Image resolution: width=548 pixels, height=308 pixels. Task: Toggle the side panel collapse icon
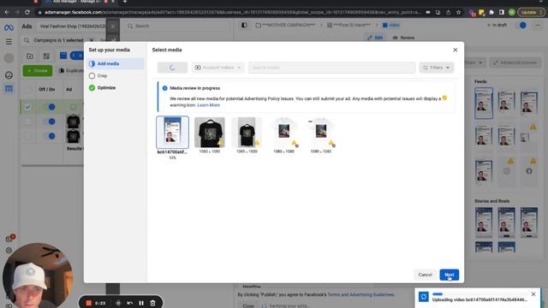[x=244, y=25]
